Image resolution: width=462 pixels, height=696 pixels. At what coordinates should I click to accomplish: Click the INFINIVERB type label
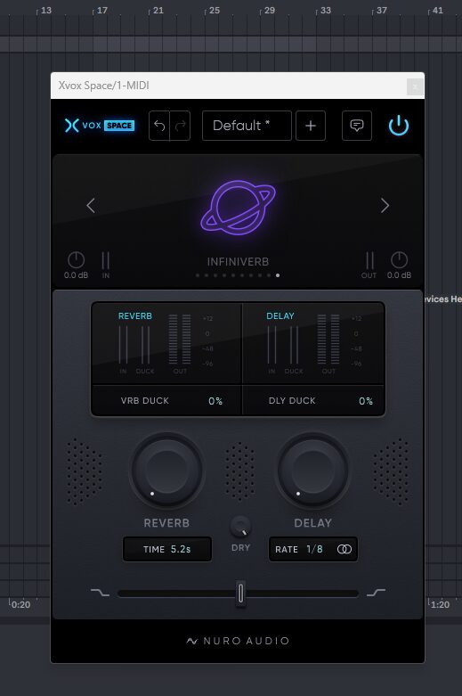tap(238, 262)
